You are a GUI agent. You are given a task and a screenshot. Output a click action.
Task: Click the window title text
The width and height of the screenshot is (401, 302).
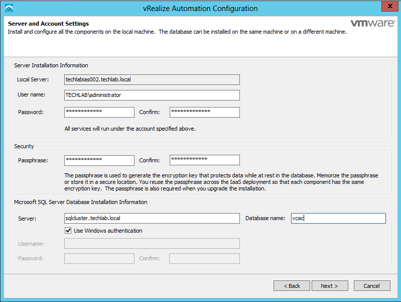coord(200,9)
